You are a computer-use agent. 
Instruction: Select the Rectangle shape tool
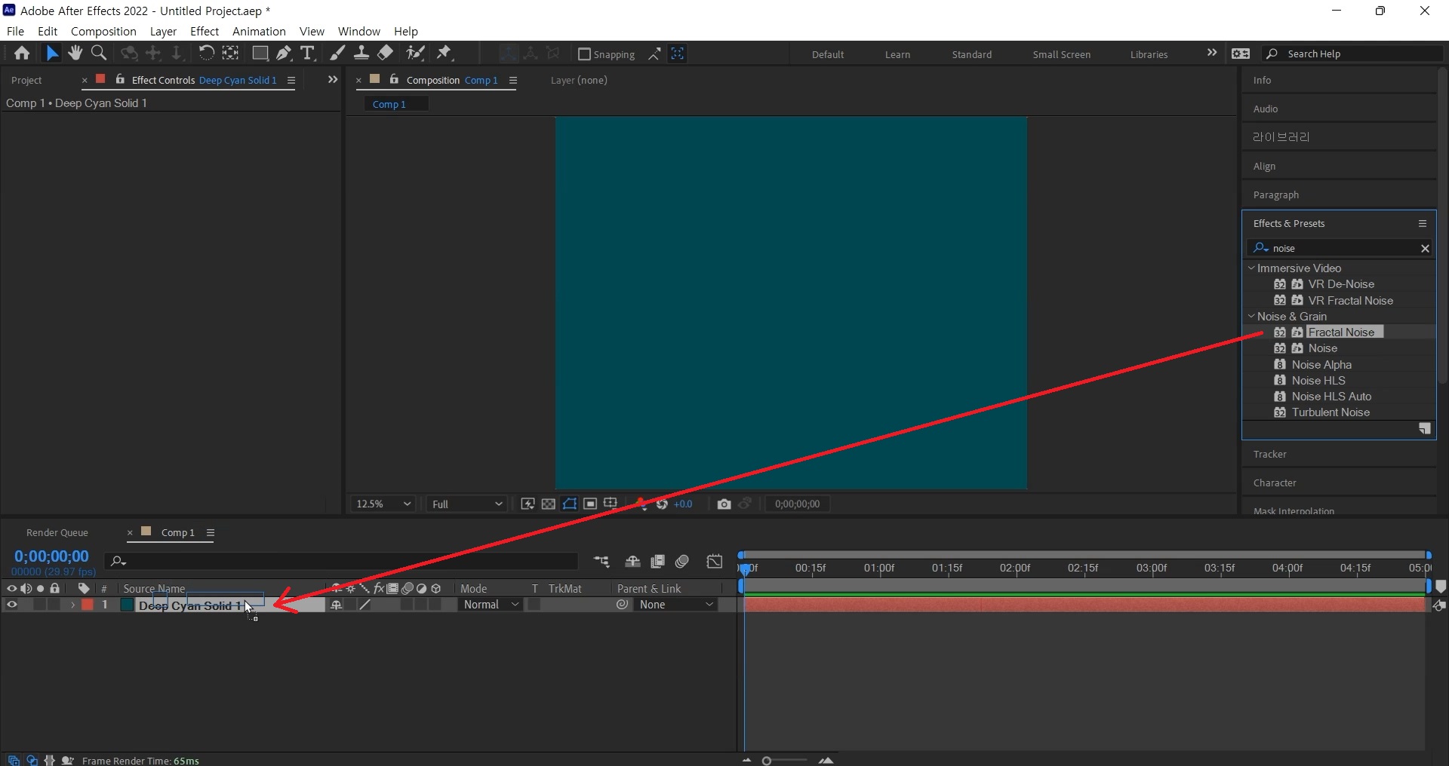260,54
